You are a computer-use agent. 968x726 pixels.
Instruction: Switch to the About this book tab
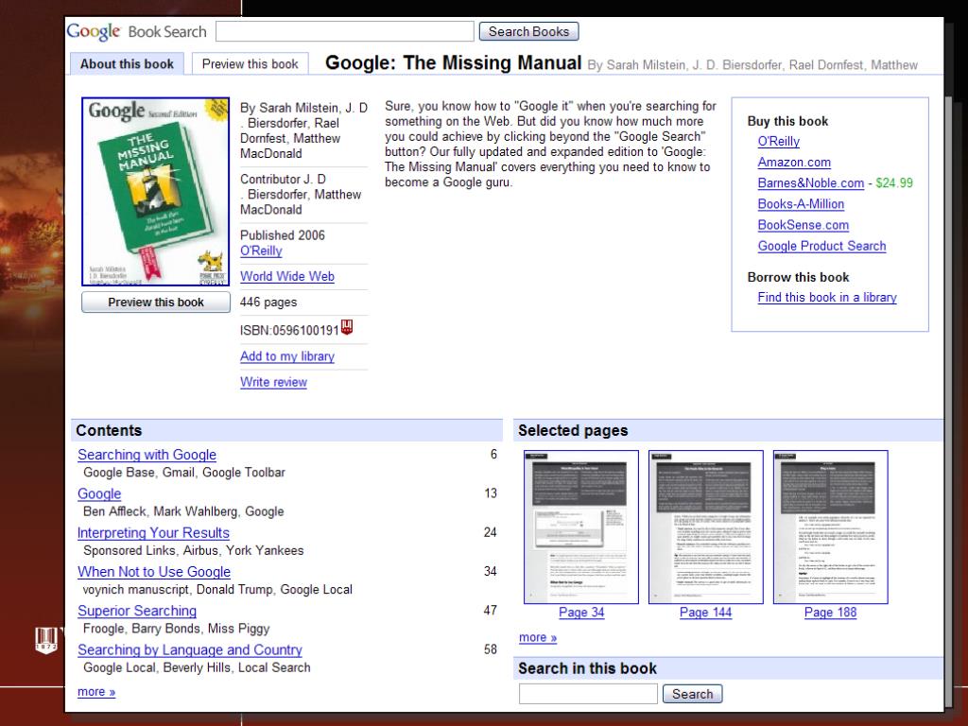(128, 63)
